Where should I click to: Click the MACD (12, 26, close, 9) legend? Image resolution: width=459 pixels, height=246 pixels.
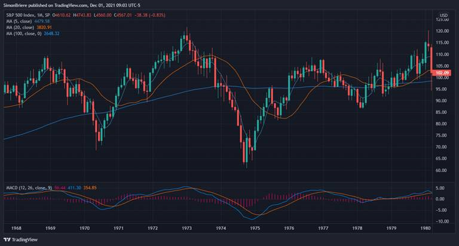(26, 187)
